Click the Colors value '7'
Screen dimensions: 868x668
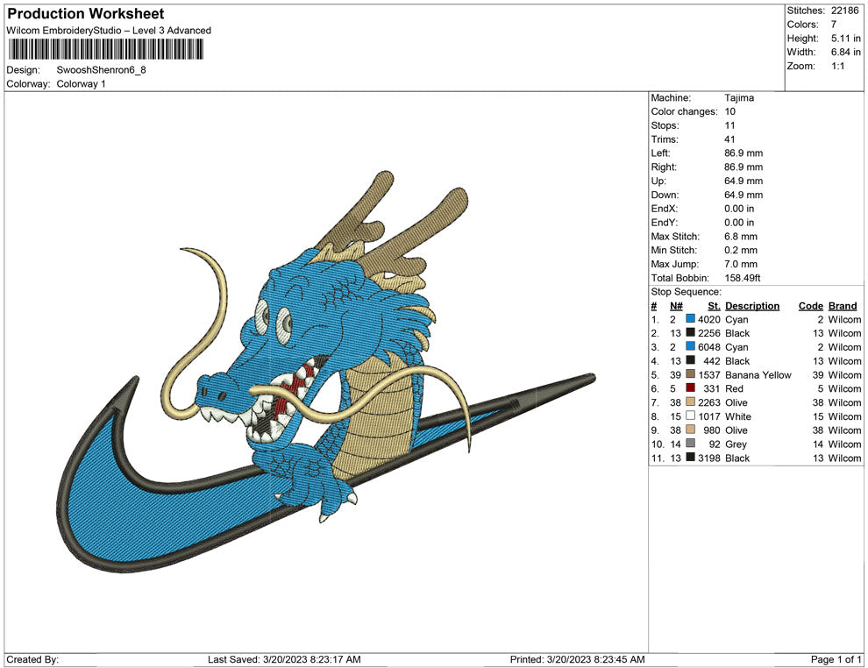tap(834, 25)
